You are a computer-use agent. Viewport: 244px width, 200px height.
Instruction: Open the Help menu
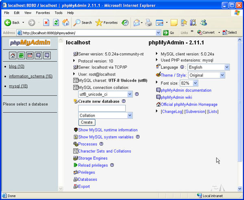[70, 13]
